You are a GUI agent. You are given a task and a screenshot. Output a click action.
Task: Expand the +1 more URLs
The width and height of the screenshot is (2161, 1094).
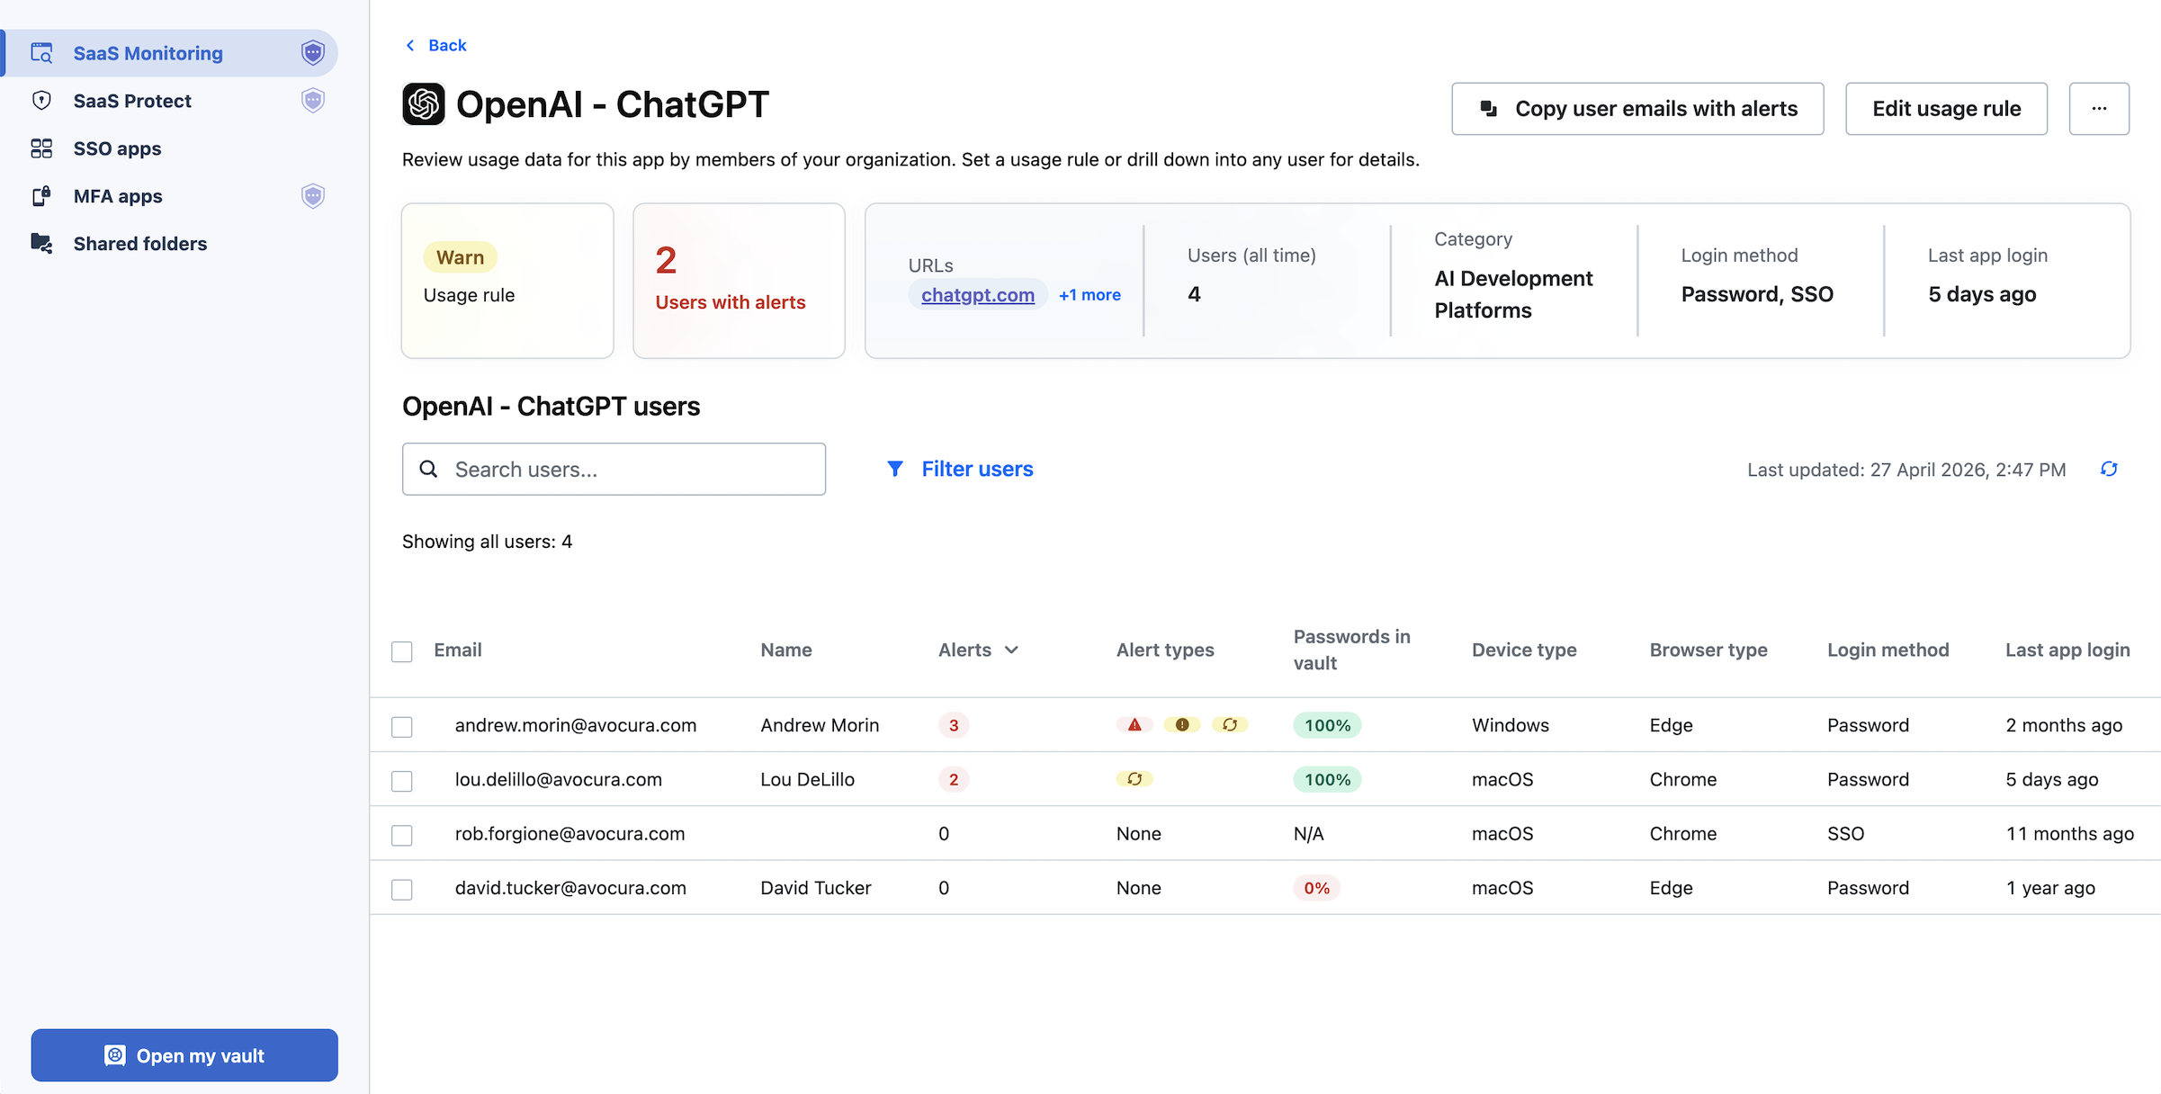coord(1089,295)
